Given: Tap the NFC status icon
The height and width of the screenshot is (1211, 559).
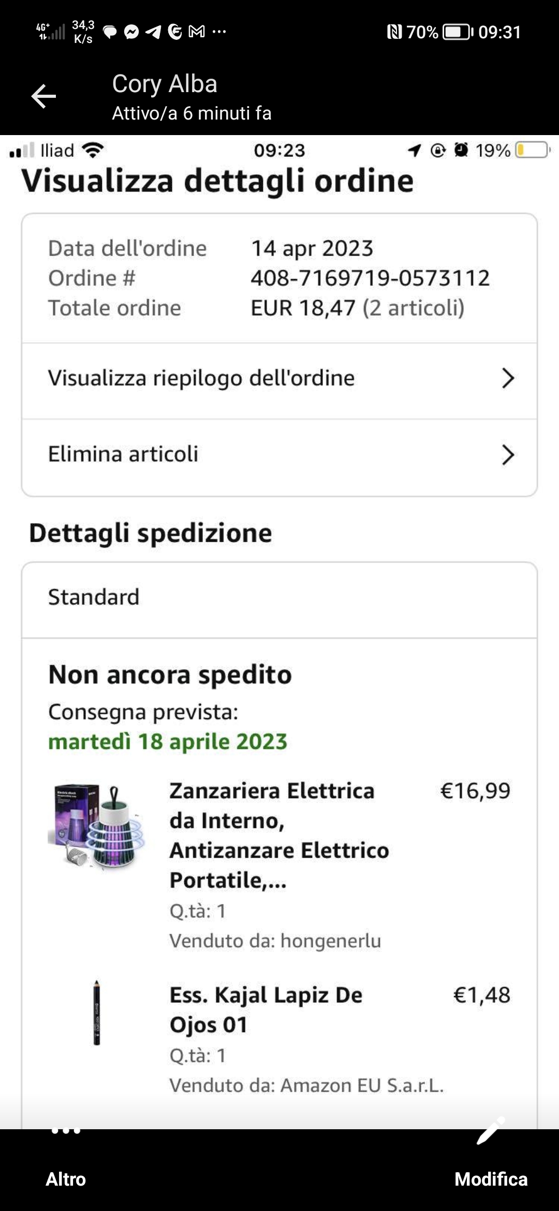Looking at the screenshot, I should tap(394, 32).
